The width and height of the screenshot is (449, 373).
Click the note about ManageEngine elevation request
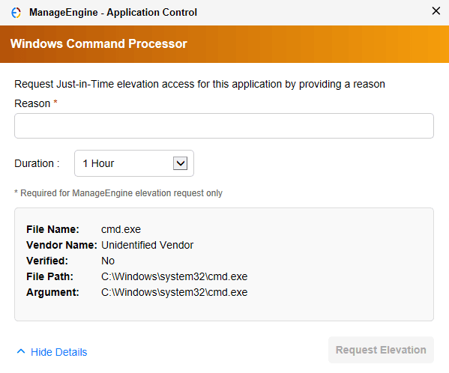[118, 193]
